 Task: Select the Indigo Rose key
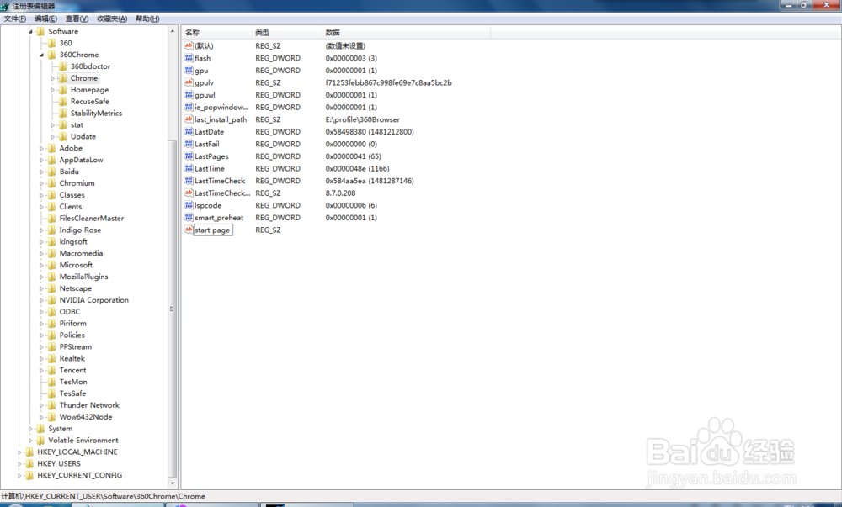[x=80, y=230]
